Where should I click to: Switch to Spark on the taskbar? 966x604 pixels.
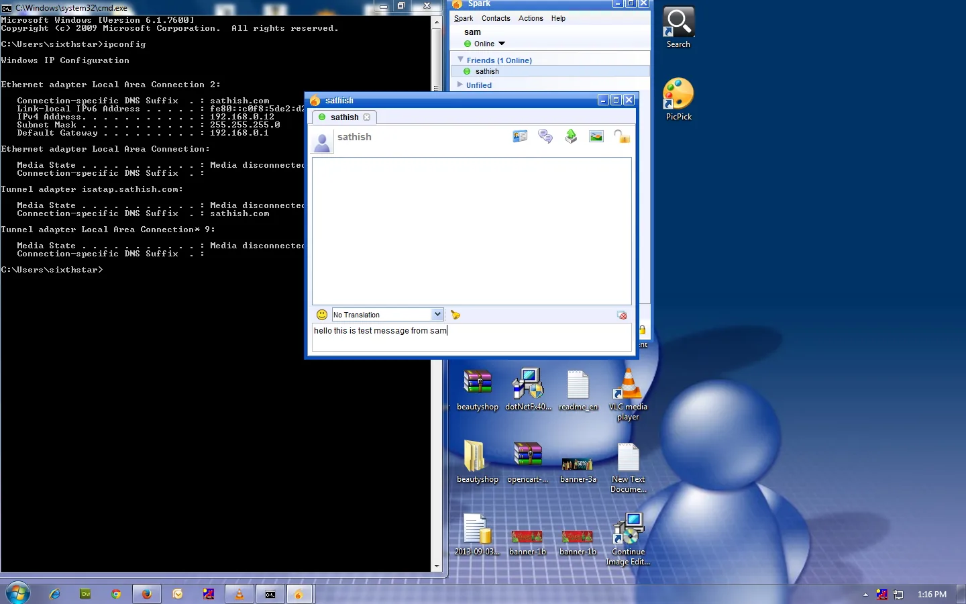coord(300,594)
